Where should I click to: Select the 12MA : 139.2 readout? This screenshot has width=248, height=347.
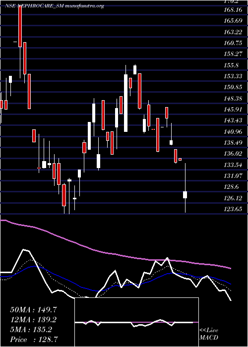click(33, 320)
